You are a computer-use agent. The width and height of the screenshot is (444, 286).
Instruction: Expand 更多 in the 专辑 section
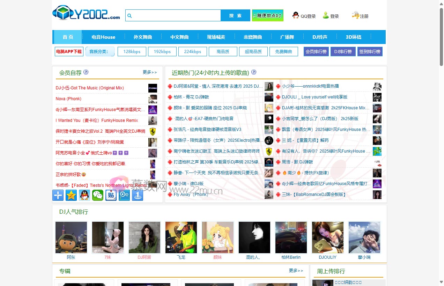pos(296,271)
